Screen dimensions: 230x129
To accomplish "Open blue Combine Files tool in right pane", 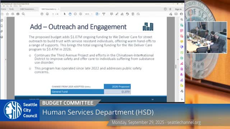I will click(182, 47).
